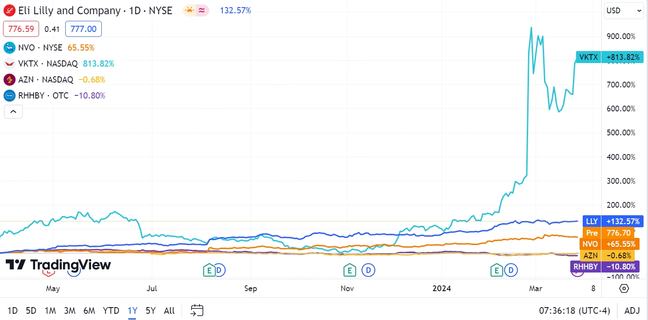Viewport: 648px width, 320px height.
Task: Select the NVO · NYSE legend entry
Action: click(x=40, y=47)
